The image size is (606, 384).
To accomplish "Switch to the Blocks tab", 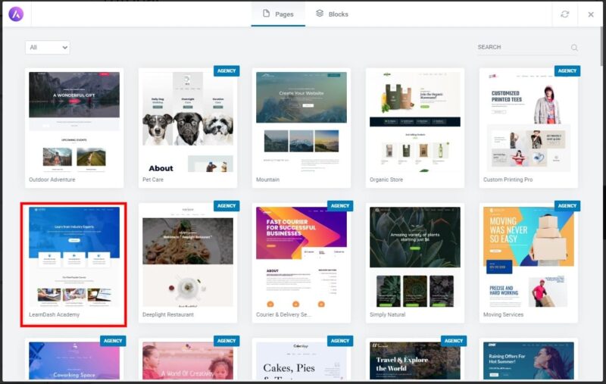I will click(x=333, y=14).
